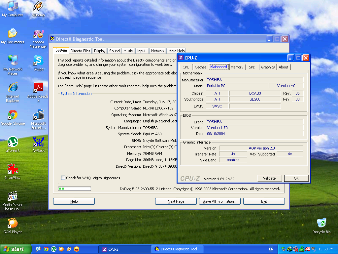Launch IrfanView desktop shortcut

point(13,172)
